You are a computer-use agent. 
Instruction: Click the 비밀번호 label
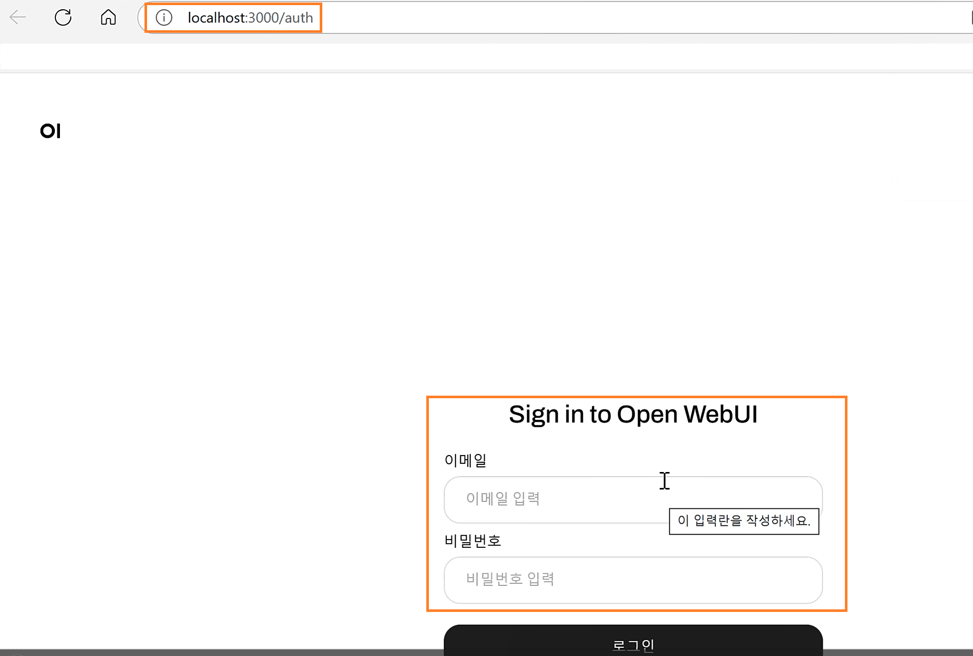click(x=472, y=541)
